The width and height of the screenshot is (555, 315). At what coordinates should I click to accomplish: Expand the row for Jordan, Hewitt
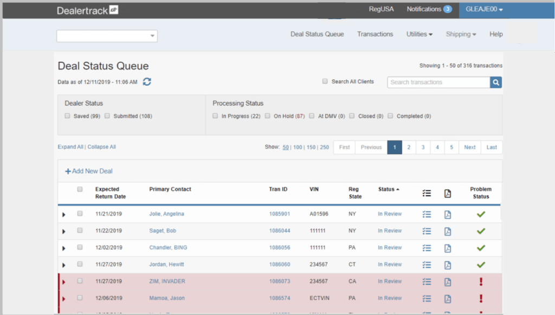click(63, 265)
